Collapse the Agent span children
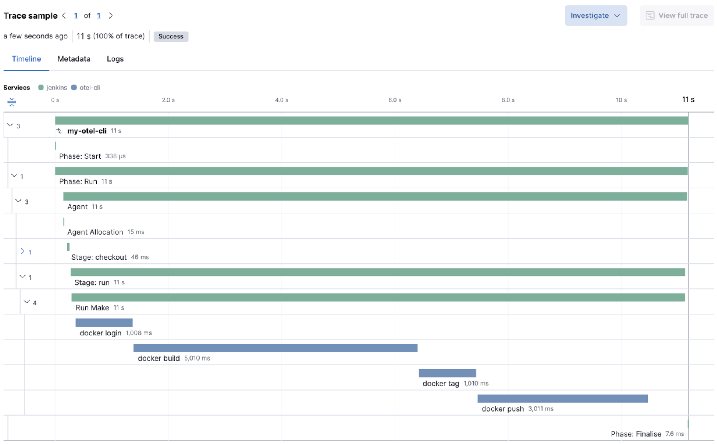Screen dimensions: 717x444 click(18, 201)
